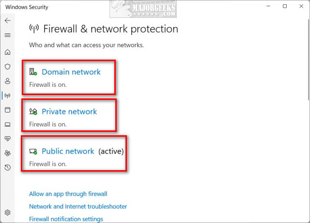Open the hamburger navigation menu
Screen dimensions: 310x223
(7, 35)
